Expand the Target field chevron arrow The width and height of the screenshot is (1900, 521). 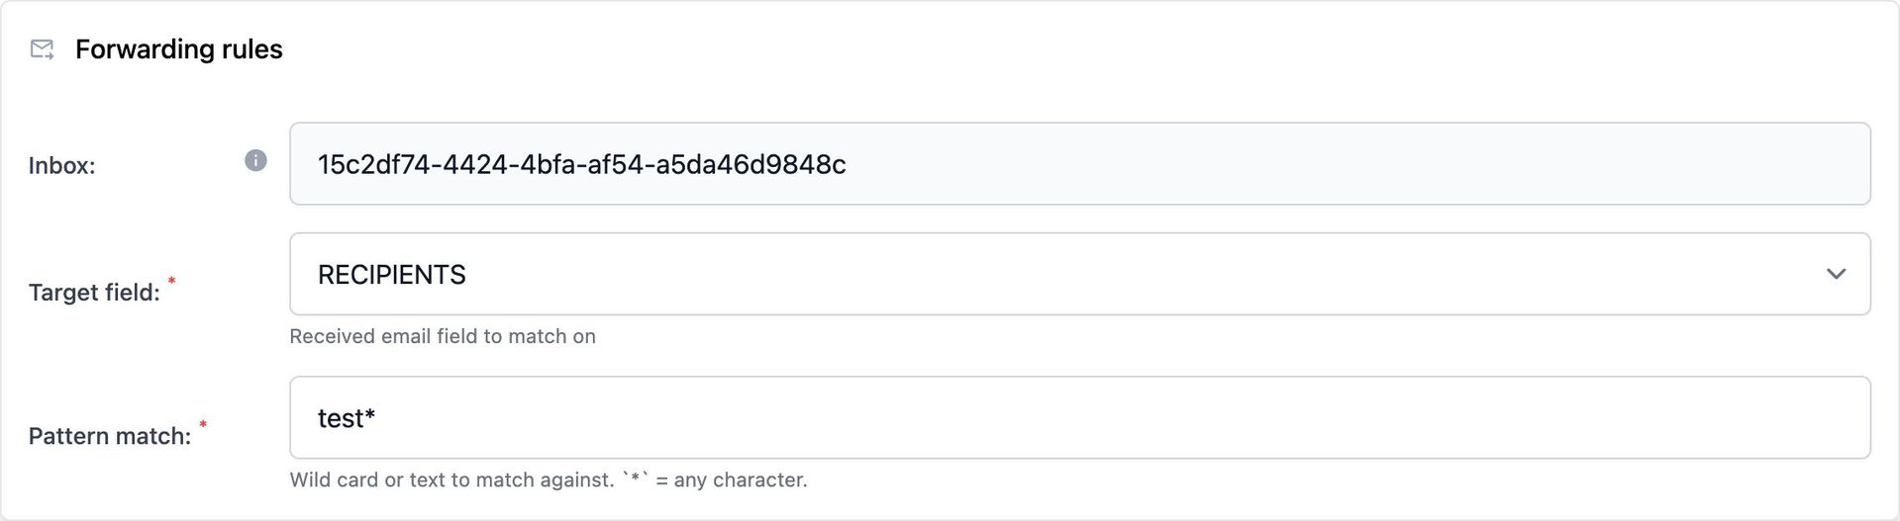click(1836, 274)
